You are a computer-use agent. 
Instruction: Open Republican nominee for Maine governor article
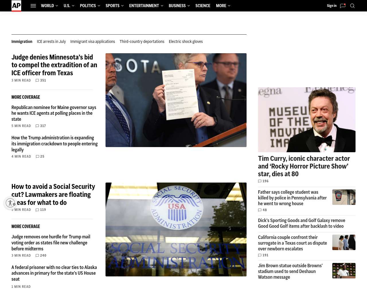(x=54, y=113)
